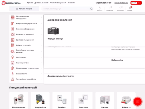
Task: Click the charging station product image
Action: (x=53, y=31)
